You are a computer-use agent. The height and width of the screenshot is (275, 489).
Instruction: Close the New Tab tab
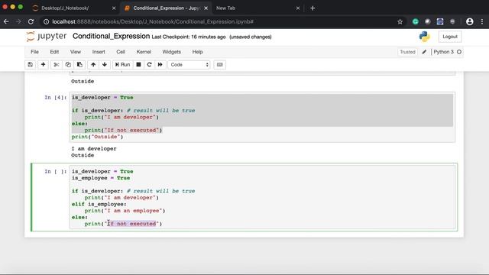pyautogui.click(x=298, y=8)
